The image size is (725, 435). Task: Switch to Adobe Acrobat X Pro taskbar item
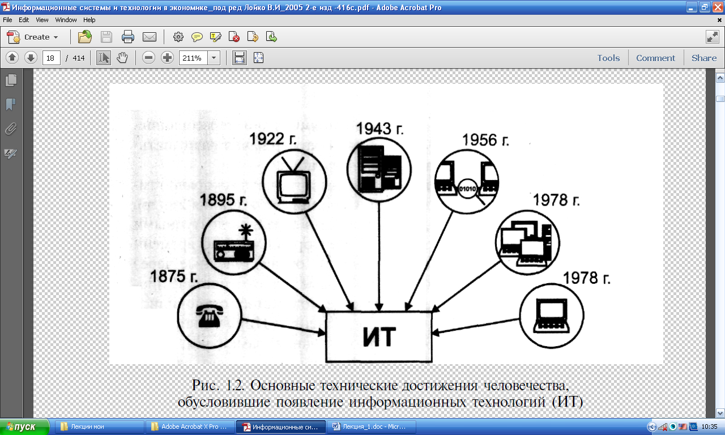pos(190,427)
